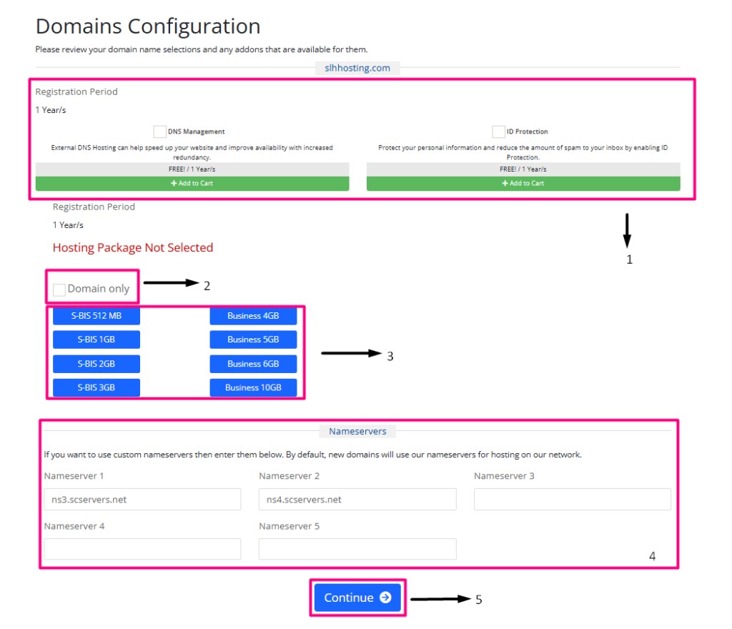Enable the DNS Management checkbox

[x=159, y=132]
